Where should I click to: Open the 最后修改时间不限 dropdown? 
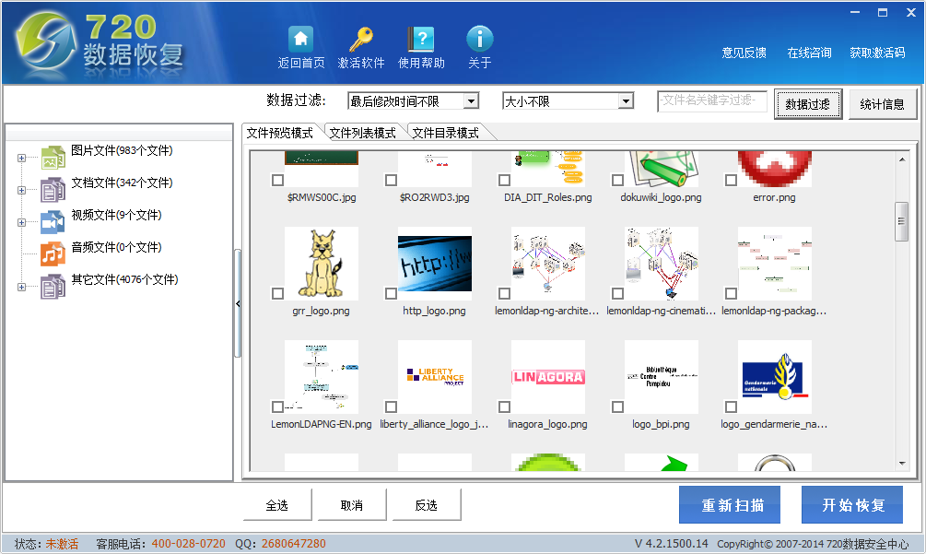[x=471, y=101]
